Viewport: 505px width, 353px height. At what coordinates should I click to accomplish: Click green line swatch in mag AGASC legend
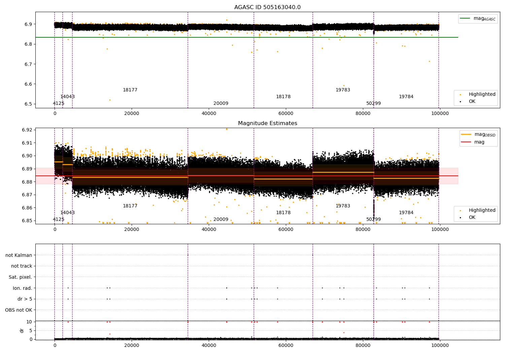coord(465,18)
